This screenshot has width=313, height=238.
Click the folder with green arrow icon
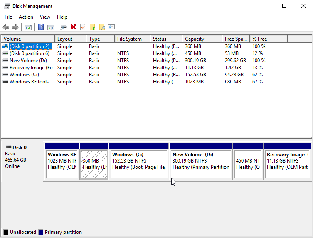(x=92, y=27)
